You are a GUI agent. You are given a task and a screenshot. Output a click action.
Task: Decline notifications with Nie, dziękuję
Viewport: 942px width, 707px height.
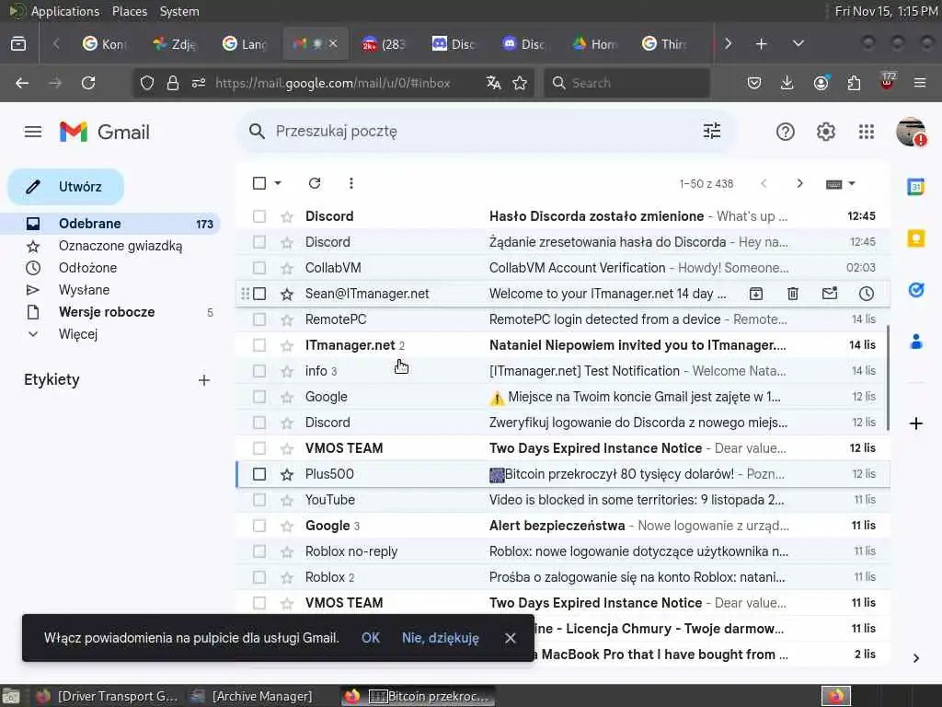coord(441,638)
